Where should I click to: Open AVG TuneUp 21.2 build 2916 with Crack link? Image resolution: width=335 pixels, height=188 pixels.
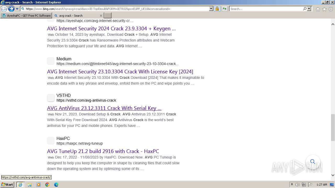[x=103, y=151]
